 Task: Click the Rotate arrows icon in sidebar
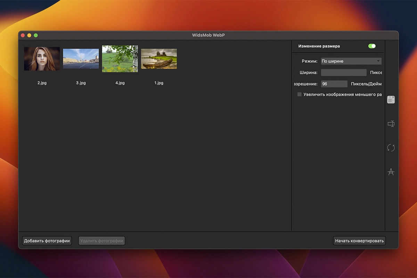[x=391, y=148]
